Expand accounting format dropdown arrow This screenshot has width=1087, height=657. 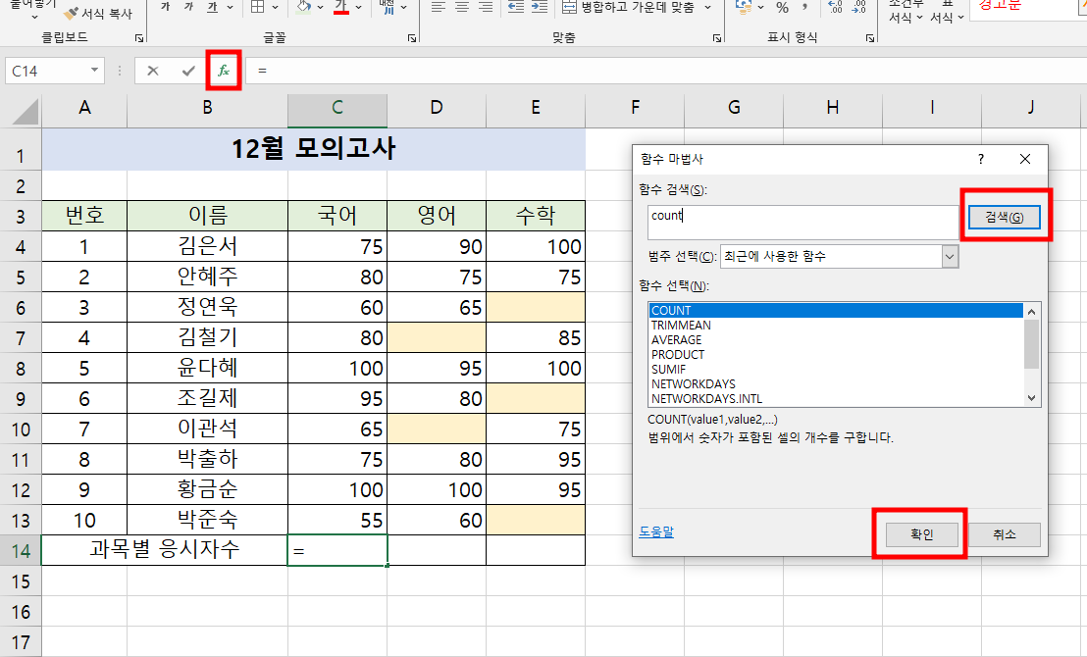pos(760,7)
